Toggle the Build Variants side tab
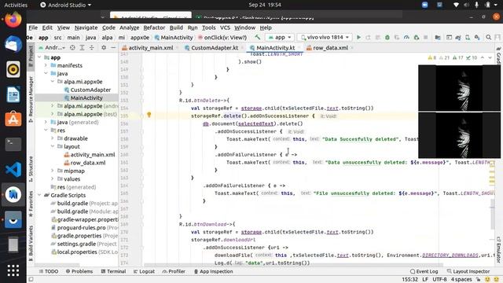 click(31, 243)
